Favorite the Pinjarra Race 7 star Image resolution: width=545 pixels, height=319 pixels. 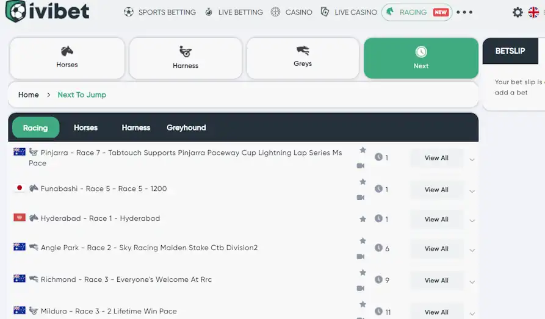(x=363, y=150)
